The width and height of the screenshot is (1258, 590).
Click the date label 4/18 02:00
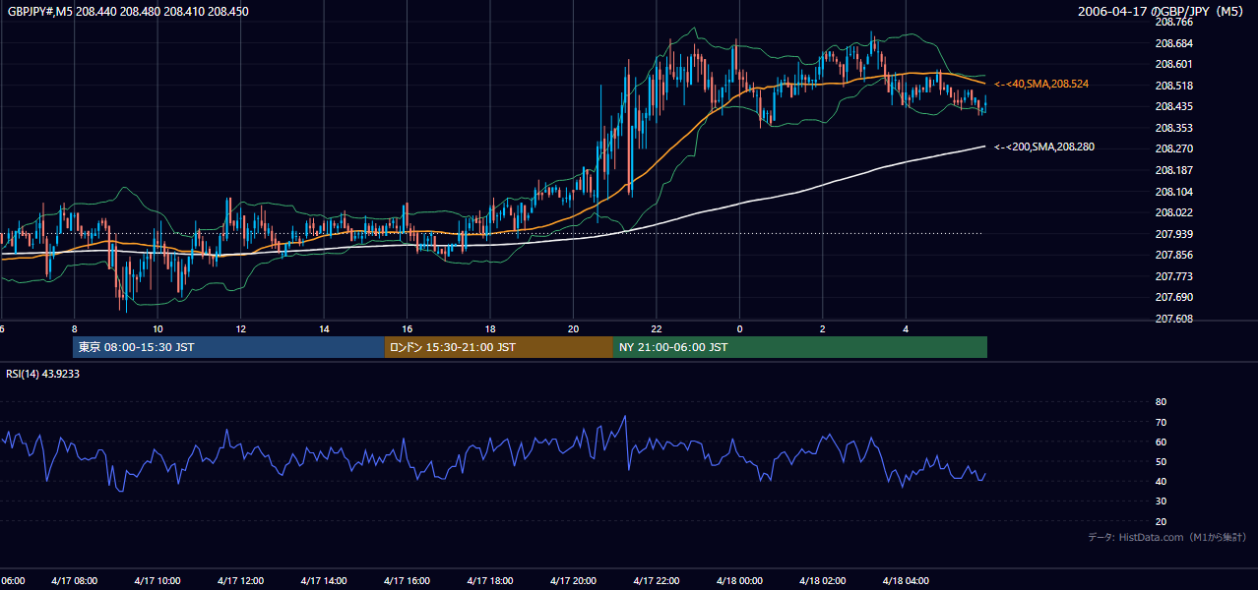tap(823, 581)
